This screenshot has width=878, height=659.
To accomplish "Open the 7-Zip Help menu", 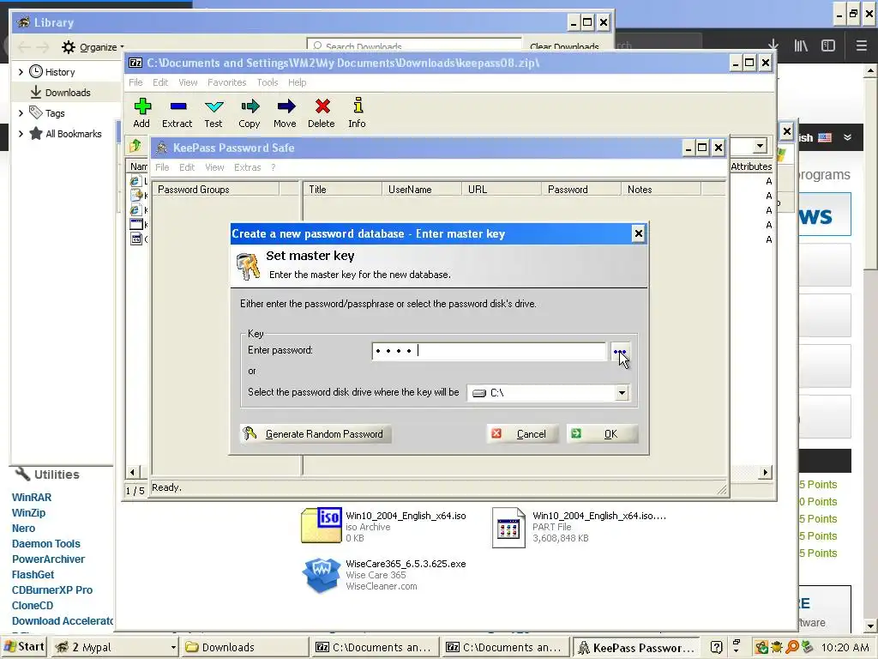I will [298, 82].
